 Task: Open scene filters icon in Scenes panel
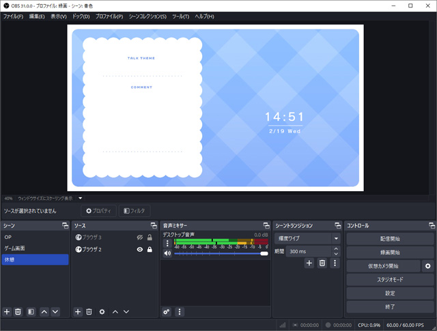coord(31,311)
